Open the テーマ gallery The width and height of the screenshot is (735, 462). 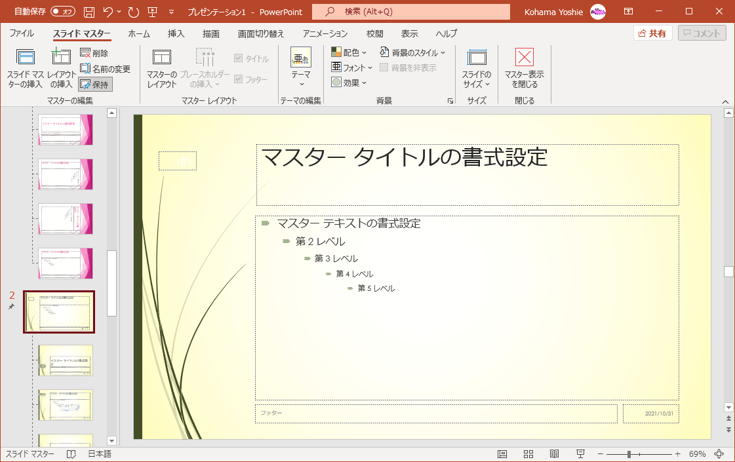301,68
